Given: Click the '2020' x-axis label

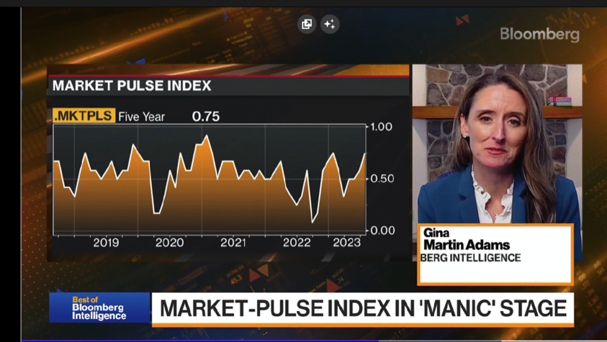Looking at the screenshot, I should coord(170,242).
